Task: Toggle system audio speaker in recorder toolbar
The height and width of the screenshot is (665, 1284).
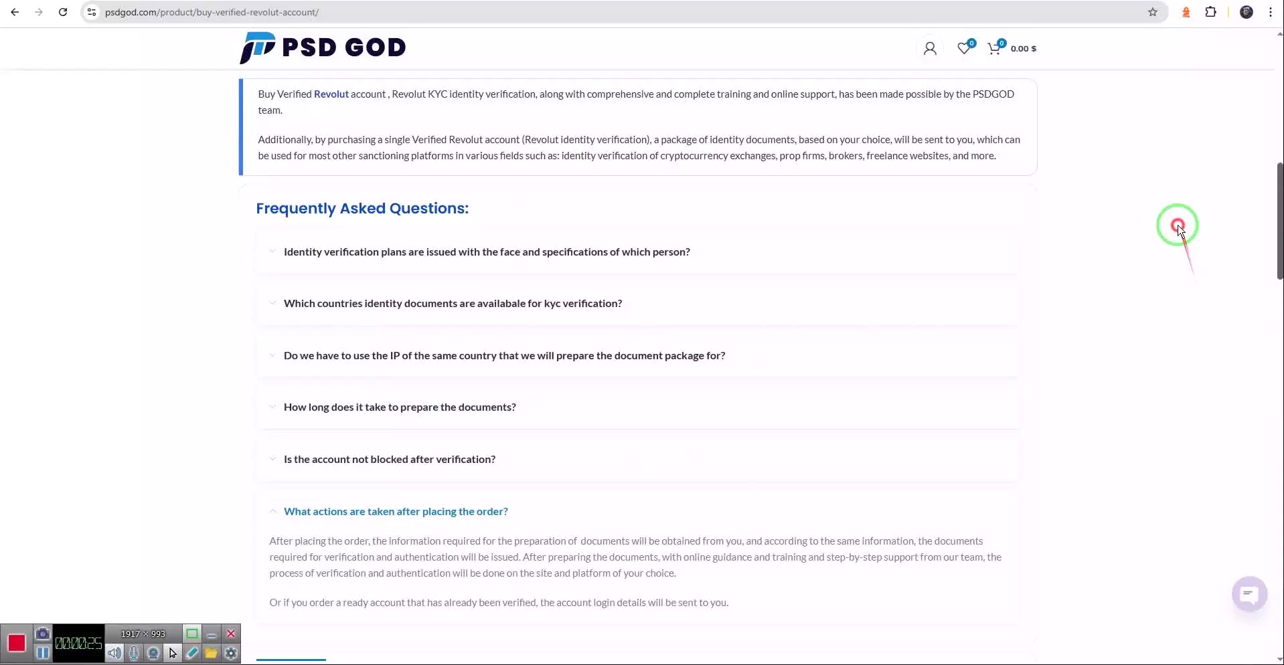Action: click(x=114, y=653)
